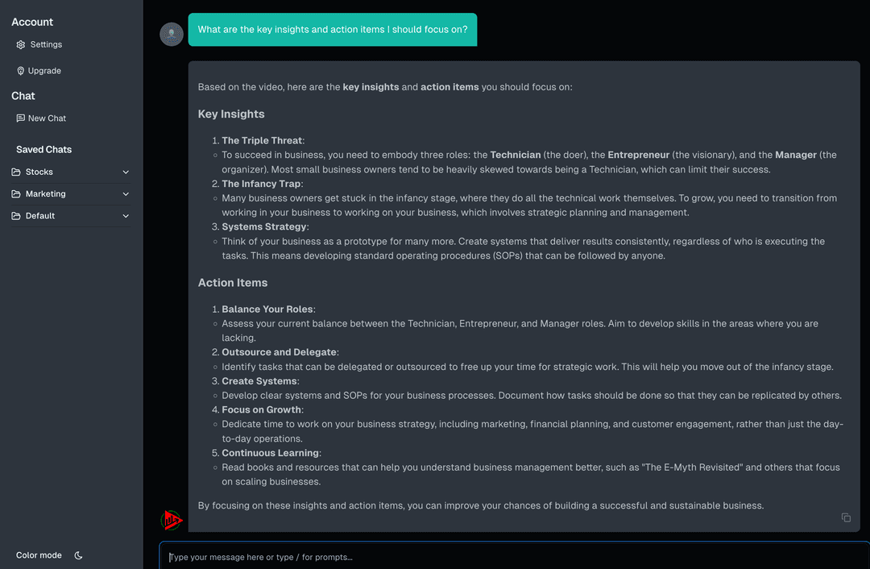Expand the Stocks saved chat
Image resolution: width=870 pixels, height=569 pixels.
click(126, 172)
